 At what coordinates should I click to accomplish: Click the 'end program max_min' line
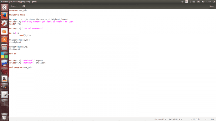pos(21,67)
